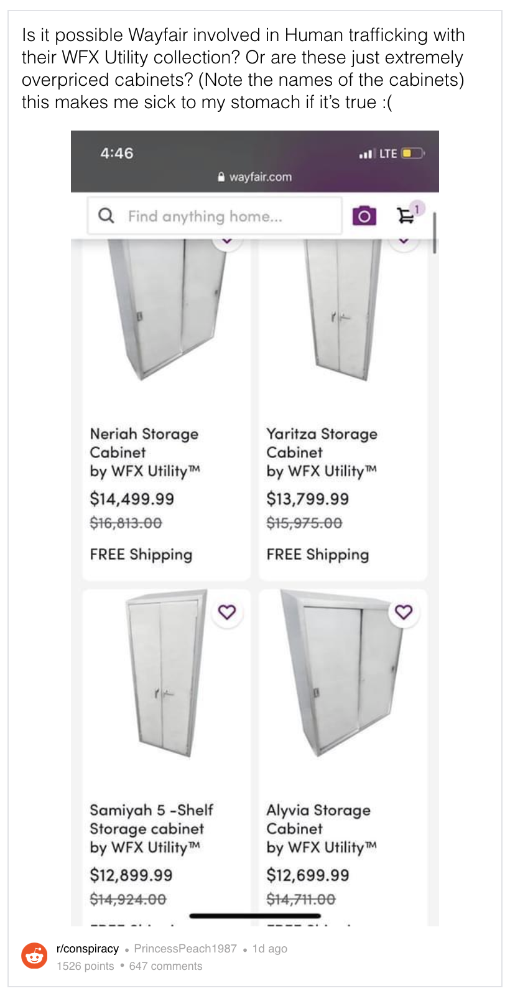
Task: View the 647 comments
Action: point(165,966)
